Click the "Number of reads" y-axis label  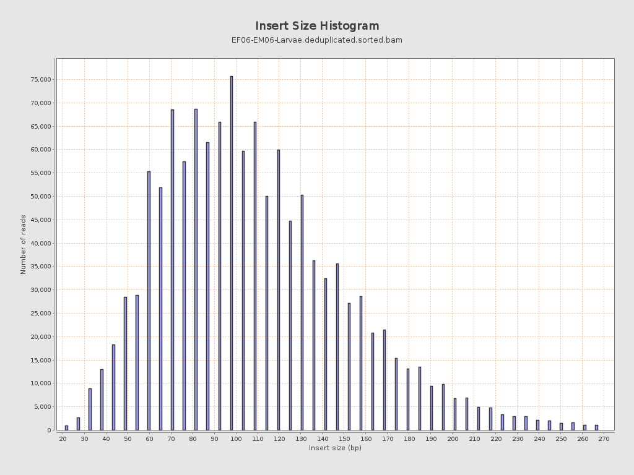(x=23, y=245)
